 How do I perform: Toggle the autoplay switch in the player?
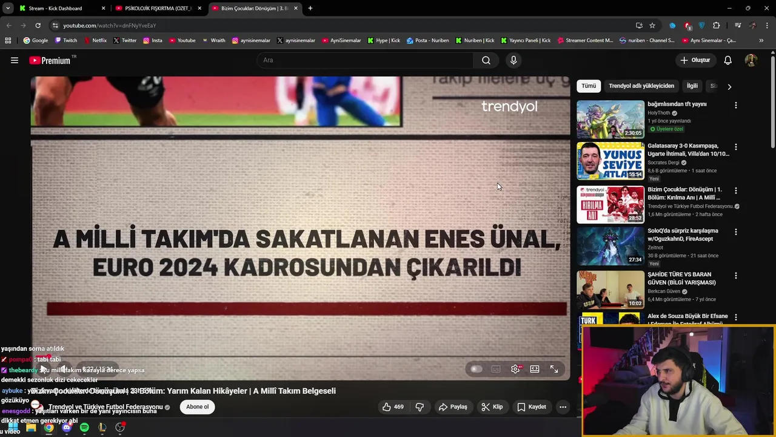pos(476,369)
